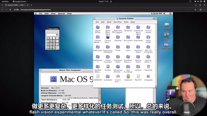Open the Documents folder on the desktop
207x116 pixels.
tap(166, 44)
